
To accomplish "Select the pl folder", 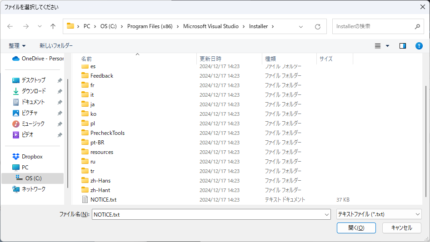I will tap(92, 123).
